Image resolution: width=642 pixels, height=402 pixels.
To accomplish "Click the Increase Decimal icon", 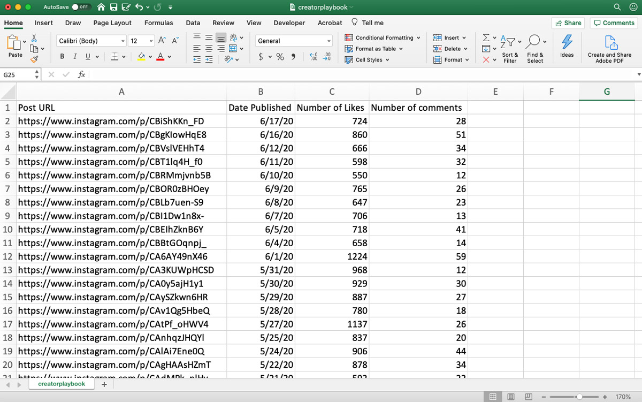I will click(314, 57).
